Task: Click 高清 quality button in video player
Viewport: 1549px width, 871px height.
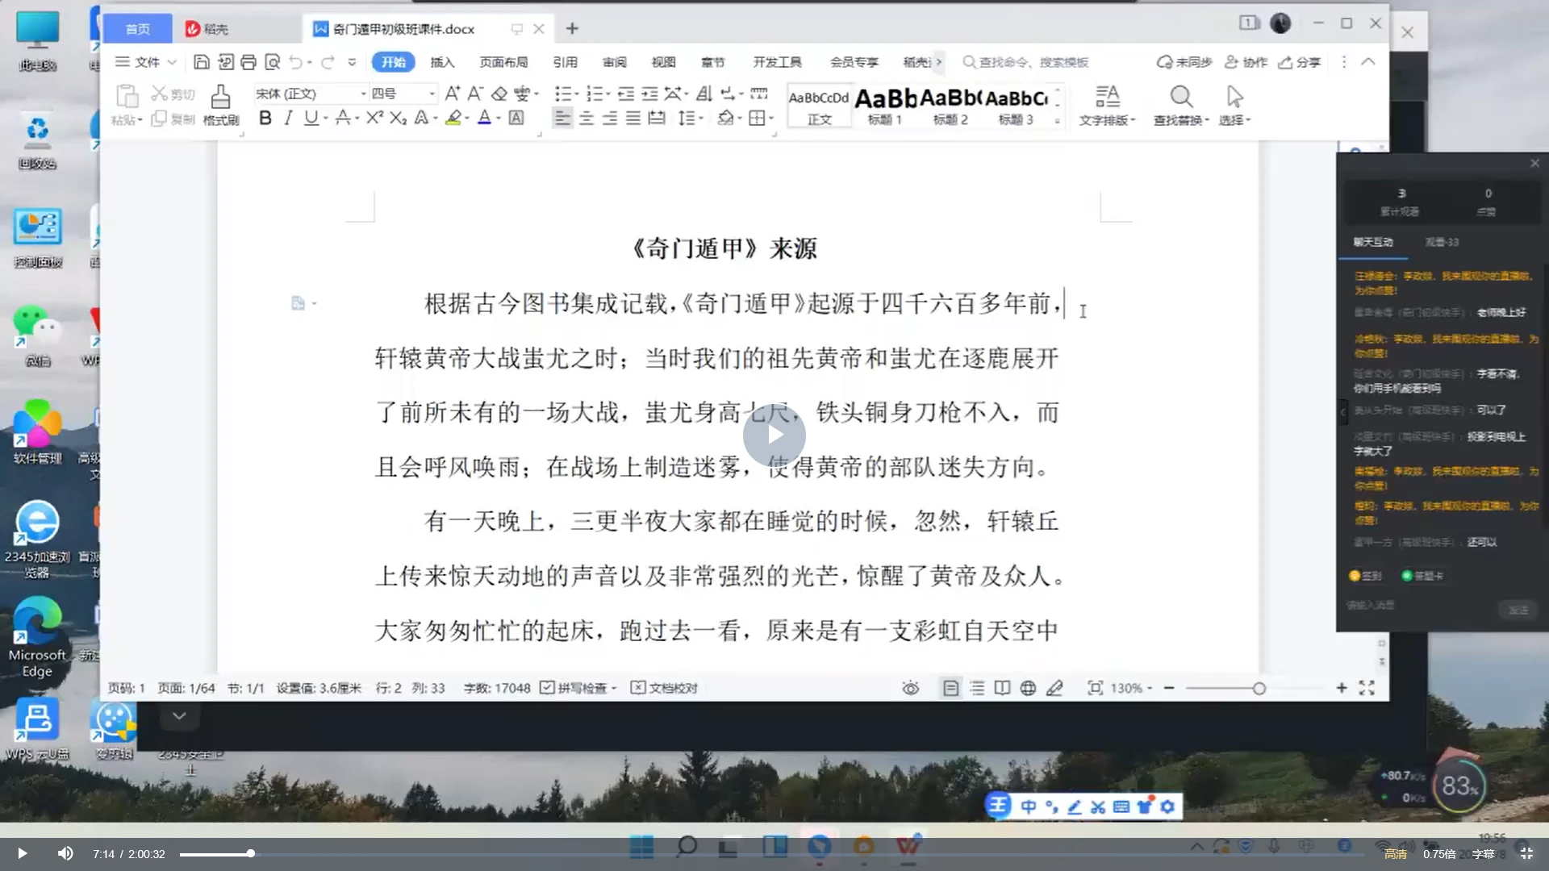Action: [1396, 853]
